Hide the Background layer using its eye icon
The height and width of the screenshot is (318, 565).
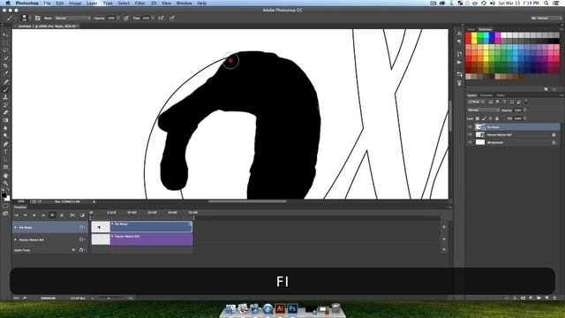(470, 142)
